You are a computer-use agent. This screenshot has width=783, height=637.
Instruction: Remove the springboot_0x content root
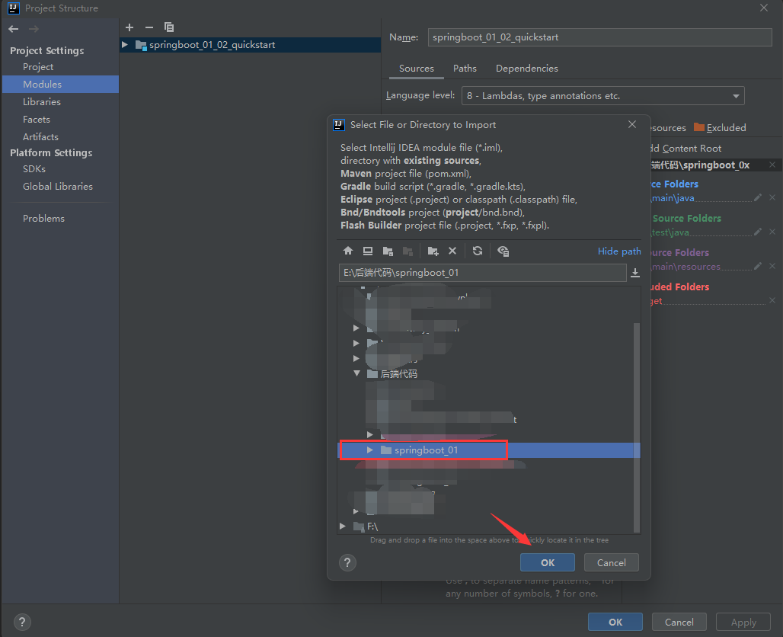772,165
